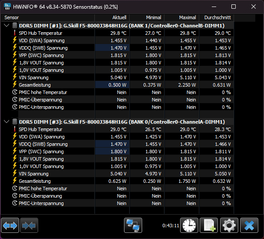Click the Sensor column header
This screenshot has height=239, width=264.
click(x=48, y=17)
